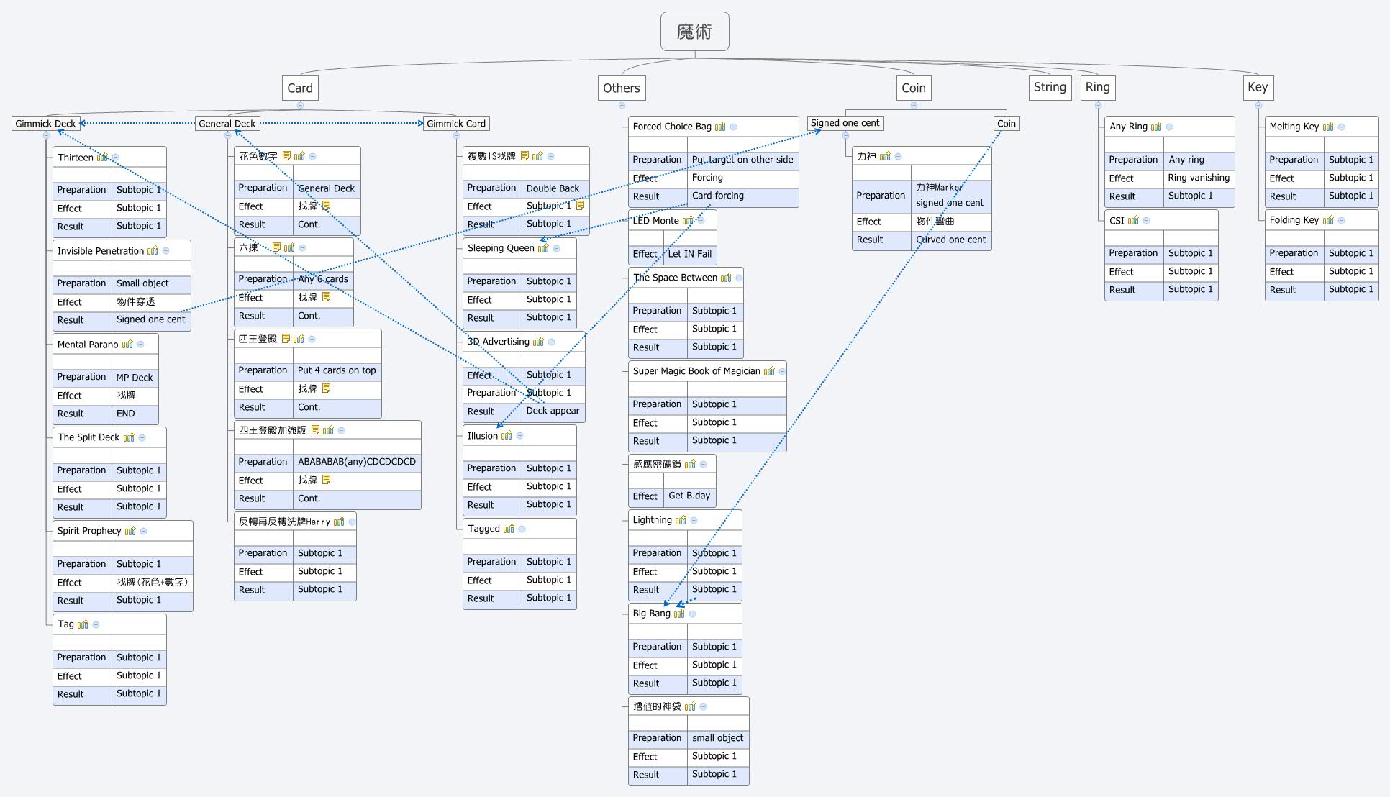Screen dimensions: 1390x797
Task: Select the root node 魔術
Action: (694, 31)
